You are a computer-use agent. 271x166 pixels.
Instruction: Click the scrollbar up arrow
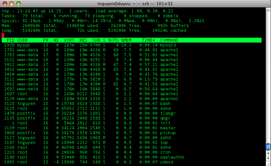268,153
